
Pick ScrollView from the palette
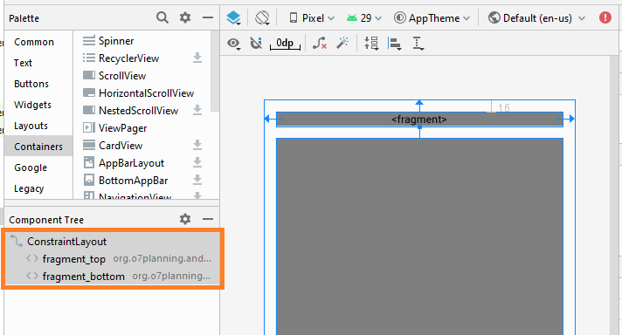122,76
